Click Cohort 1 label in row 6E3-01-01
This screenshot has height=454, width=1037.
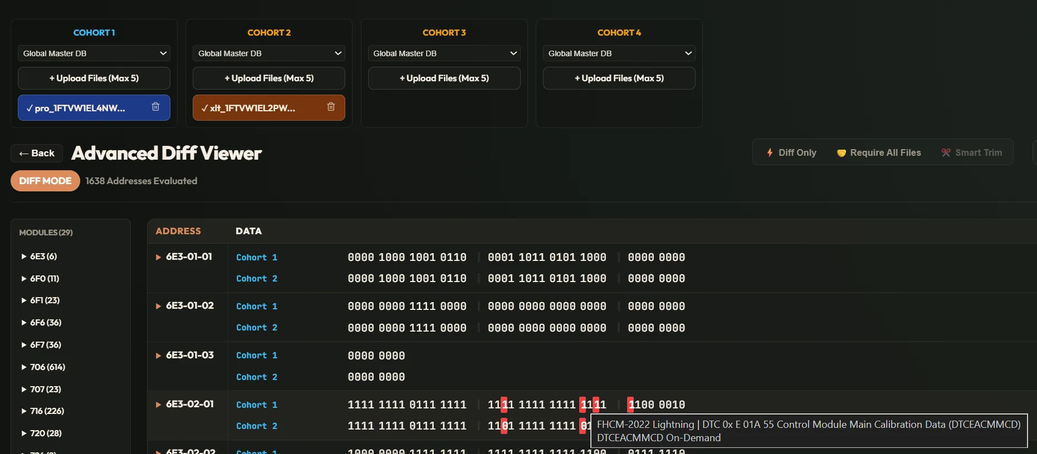point(257,257)
